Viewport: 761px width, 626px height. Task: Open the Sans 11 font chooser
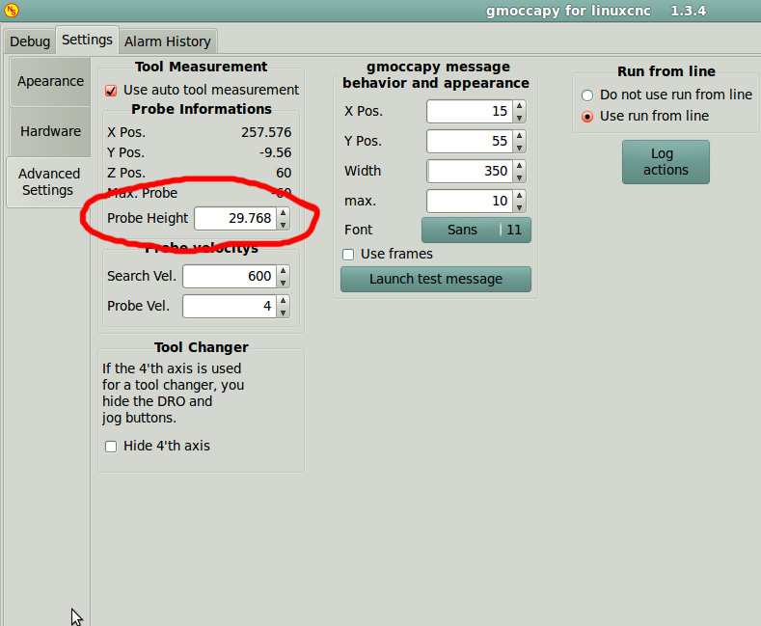(476, 230)
